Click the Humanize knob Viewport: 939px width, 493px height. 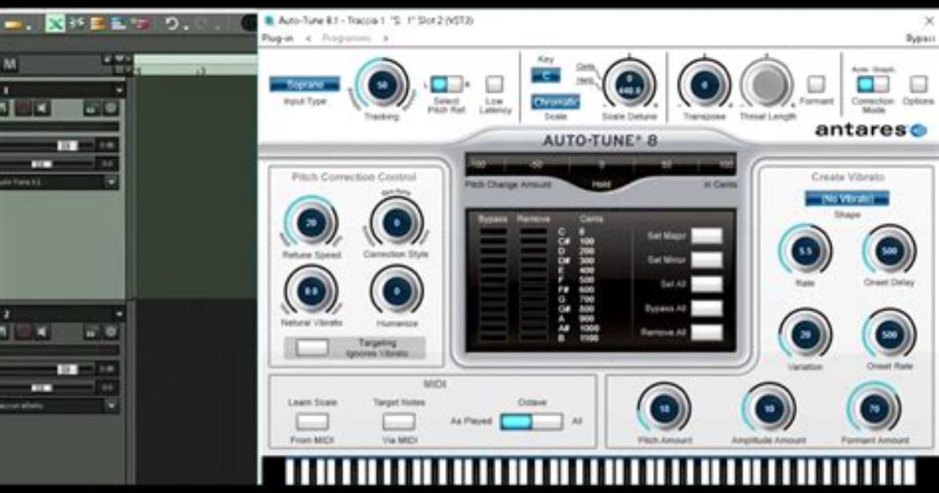point(396,292)
